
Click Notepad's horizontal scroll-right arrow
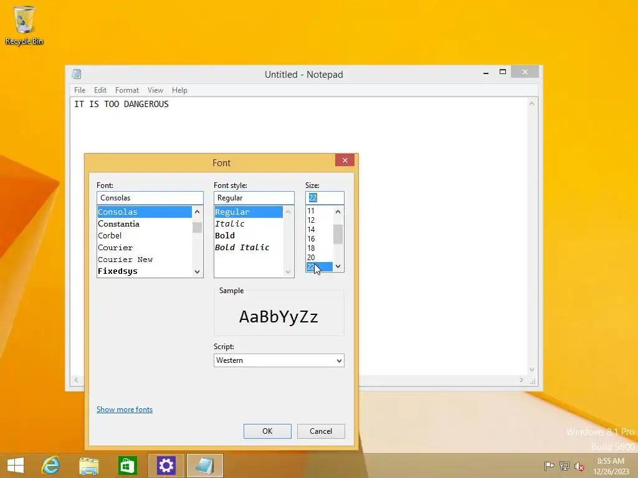tap(521, 380)
